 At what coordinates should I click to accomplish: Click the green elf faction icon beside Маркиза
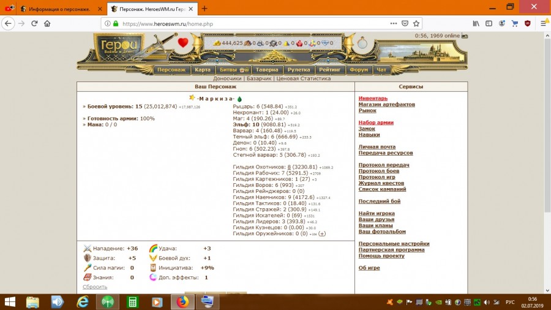[x=239, y=99]
